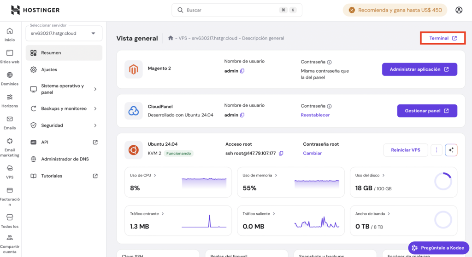Expand Sistema operativo y panel submenu
Viewport: 472px width, 257px height.
(x=95, y=89)
